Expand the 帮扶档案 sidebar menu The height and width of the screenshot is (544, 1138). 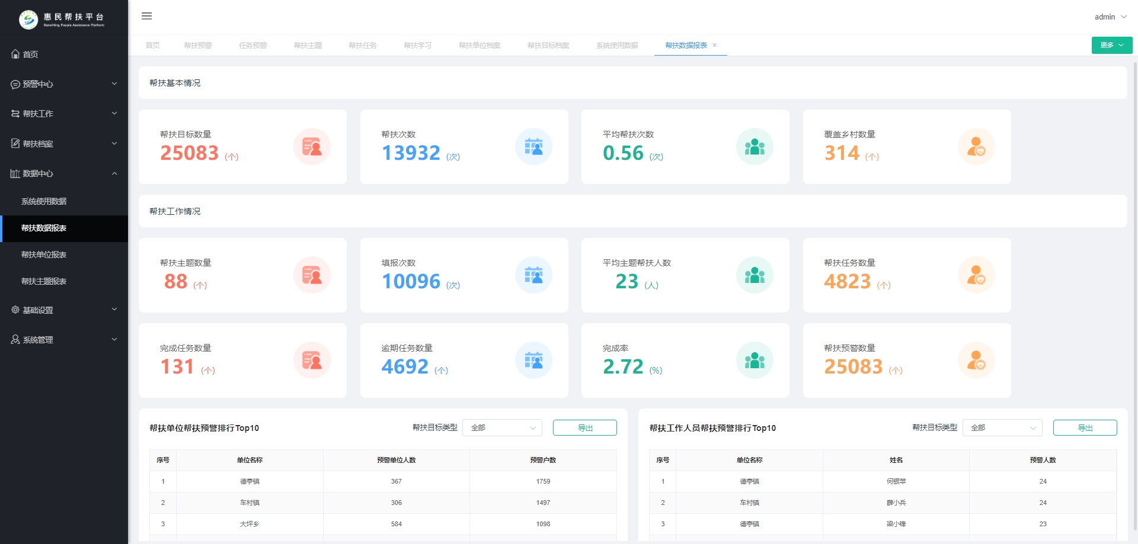click(x=64, y=144)
